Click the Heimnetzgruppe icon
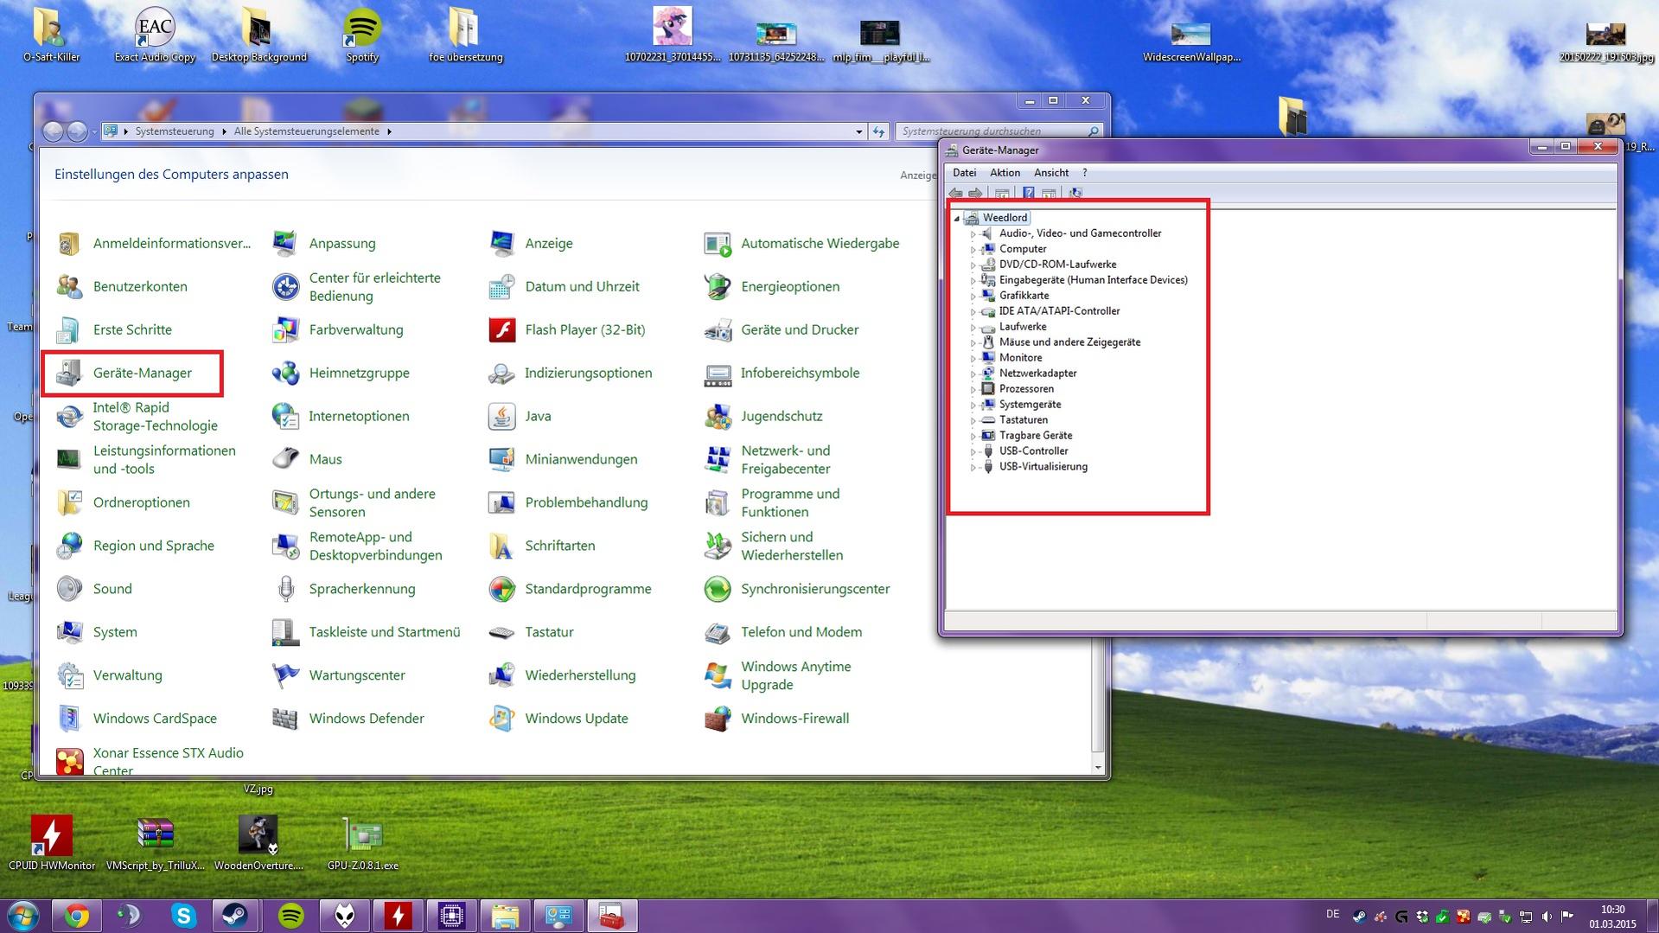The image size is (1659, 933). coord(285,373)
